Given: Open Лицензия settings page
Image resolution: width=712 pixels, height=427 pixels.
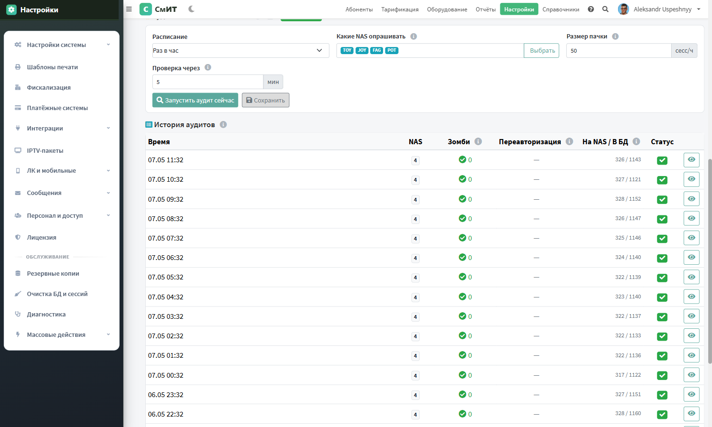Looking at the screenshot, I should pyautogui.click(x=41, y=237).
